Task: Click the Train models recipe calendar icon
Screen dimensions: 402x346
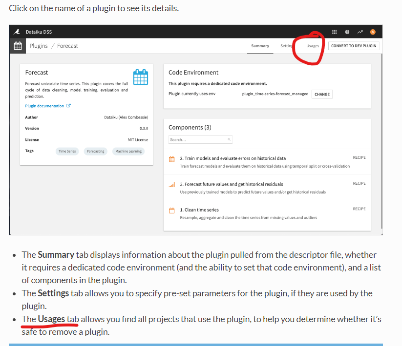Action: point(172,159)
